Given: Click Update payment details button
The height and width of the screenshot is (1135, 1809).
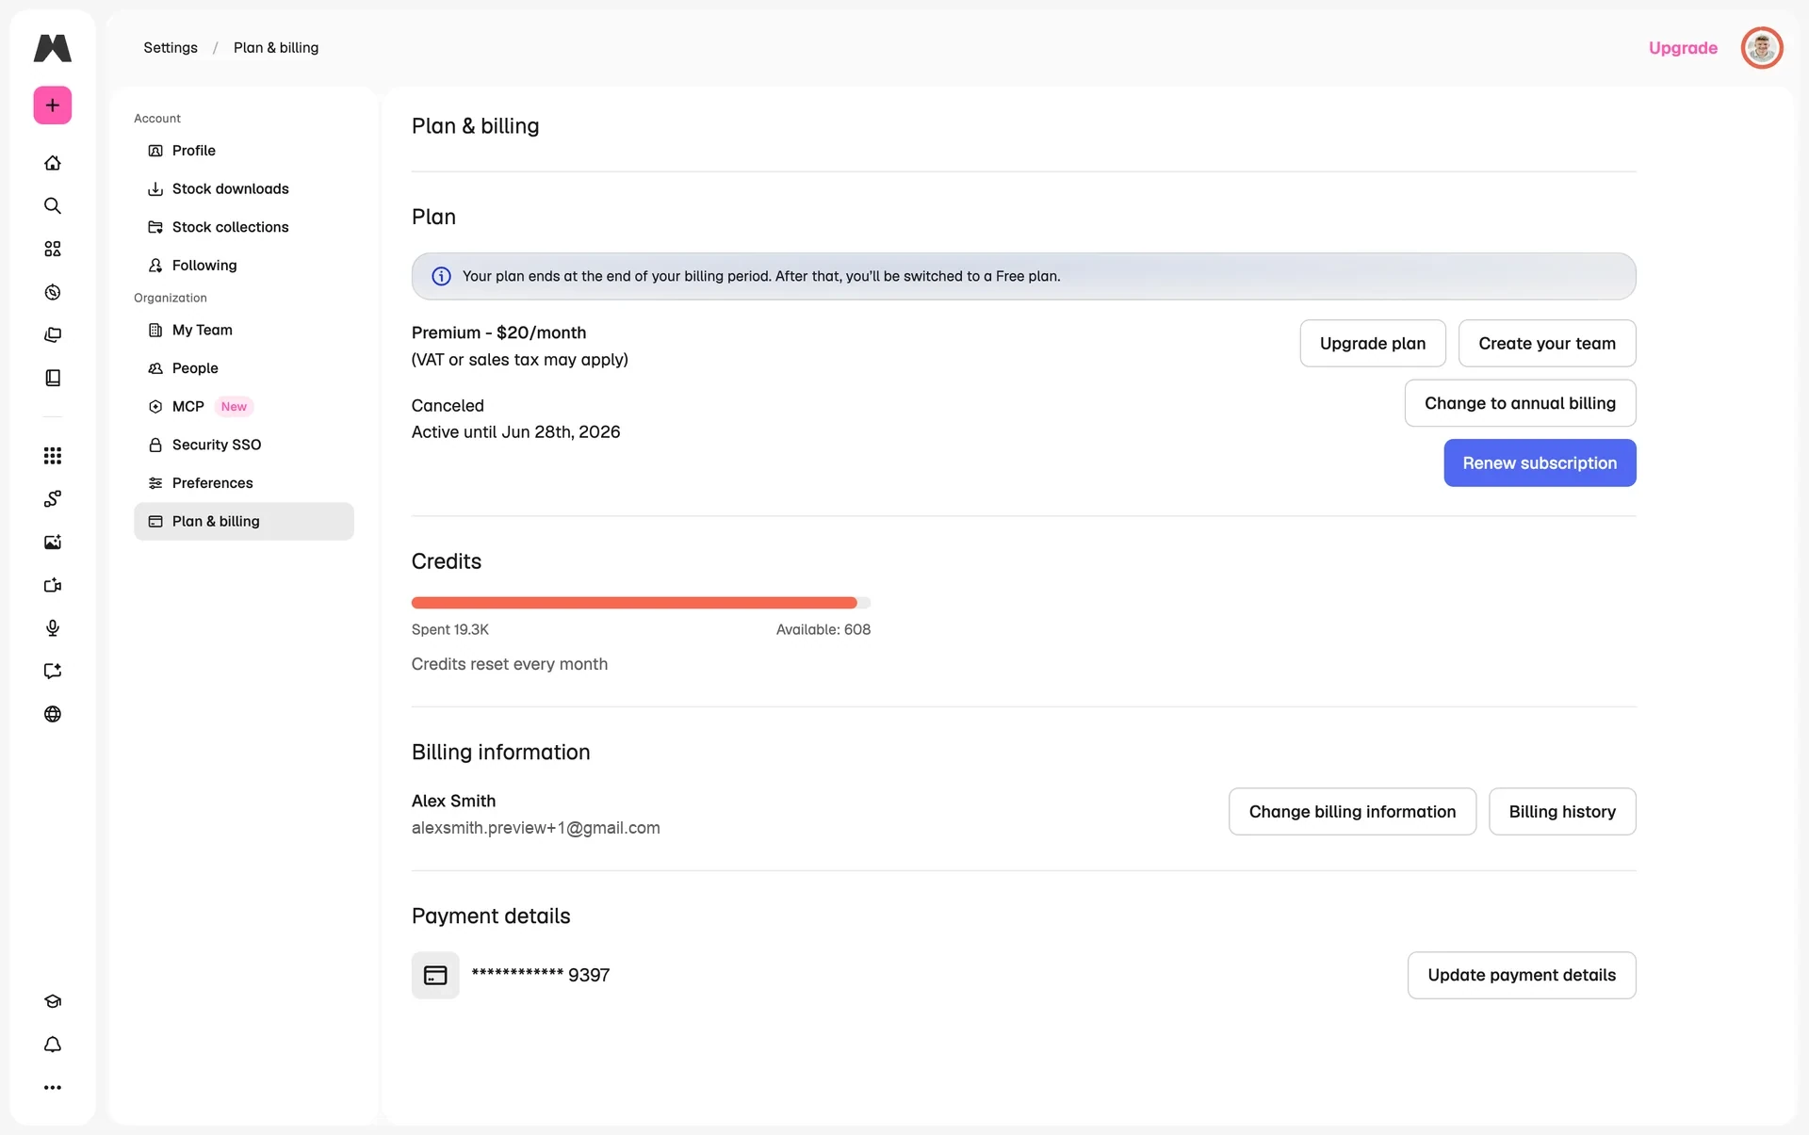Looking at the screenshot, I should pyautogui.click(x=1522, y=976).
